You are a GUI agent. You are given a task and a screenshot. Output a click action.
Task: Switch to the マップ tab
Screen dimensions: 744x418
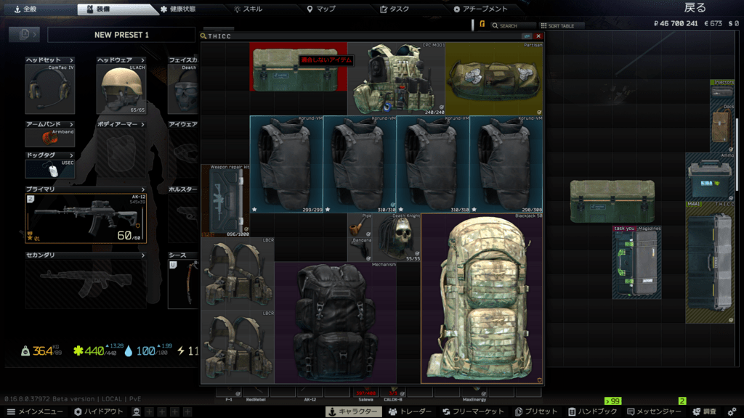(x=320, y=9)
